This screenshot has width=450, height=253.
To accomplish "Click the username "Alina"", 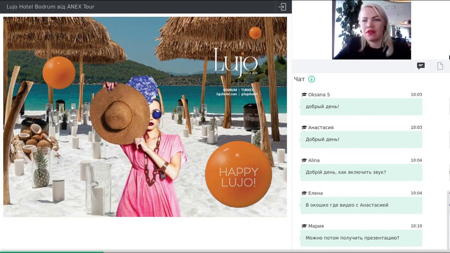I will click(x=314, y=160).
